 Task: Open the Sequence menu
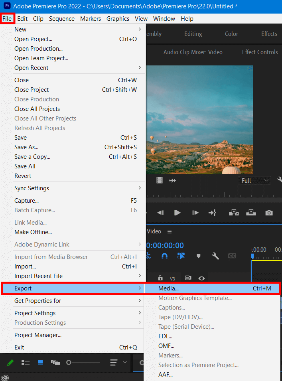62,19
